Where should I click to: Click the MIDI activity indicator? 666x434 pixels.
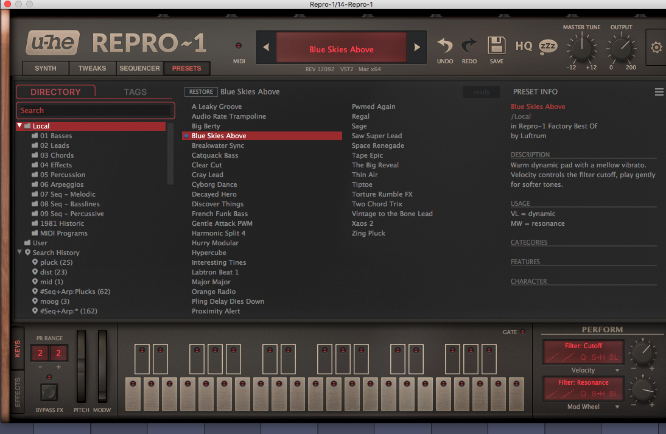[238, 46]
